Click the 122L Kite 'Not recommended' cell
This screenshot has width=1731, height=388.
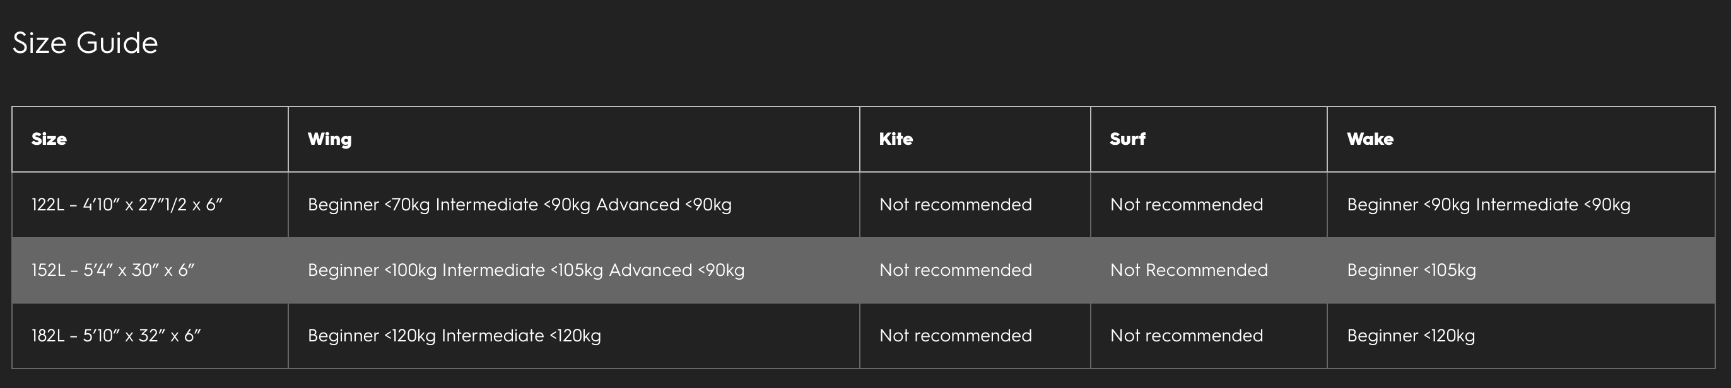[955, 205]
